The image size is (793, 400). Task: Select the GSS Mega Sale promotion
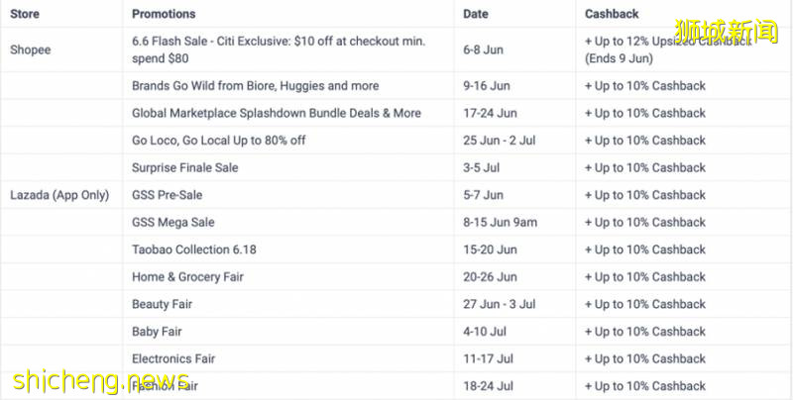click(173, 222)
